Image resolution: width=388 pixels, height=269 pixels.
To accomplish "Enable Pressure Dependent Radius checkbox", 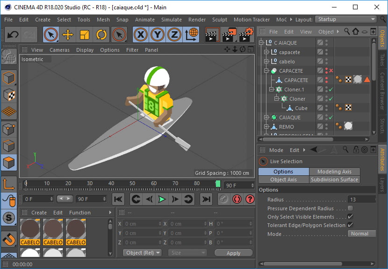I will tap(350, 208).
